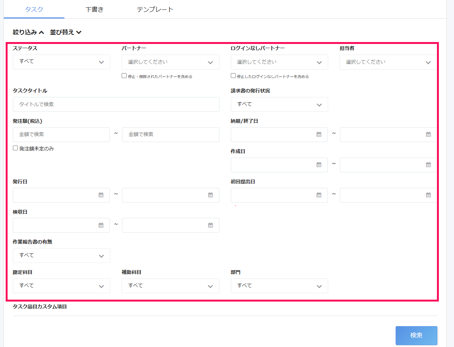The image size is (454, 347).
Task: Open the calendar picker for 納期/終了日 end date
Action: click(427, 134)
